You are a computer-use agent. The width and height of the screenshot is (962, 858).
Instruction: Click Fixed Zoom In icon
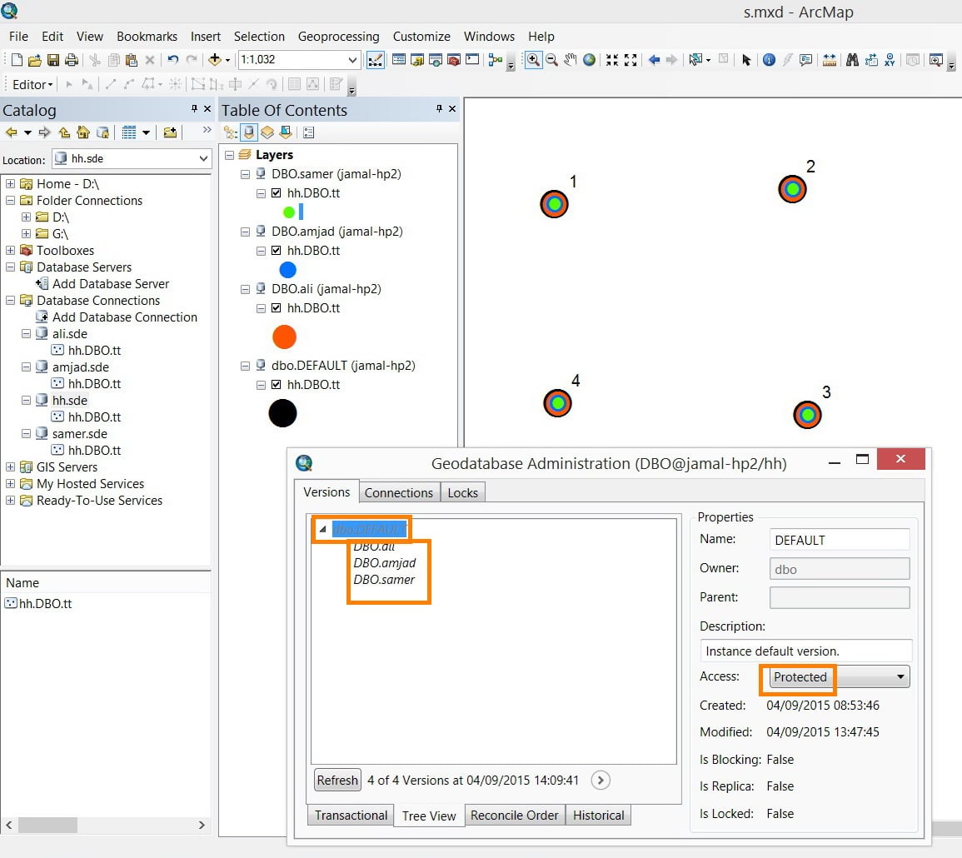[x=611, y=59]
